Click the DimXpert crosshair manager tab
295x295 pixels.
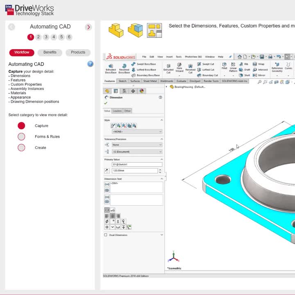[133, 91]
